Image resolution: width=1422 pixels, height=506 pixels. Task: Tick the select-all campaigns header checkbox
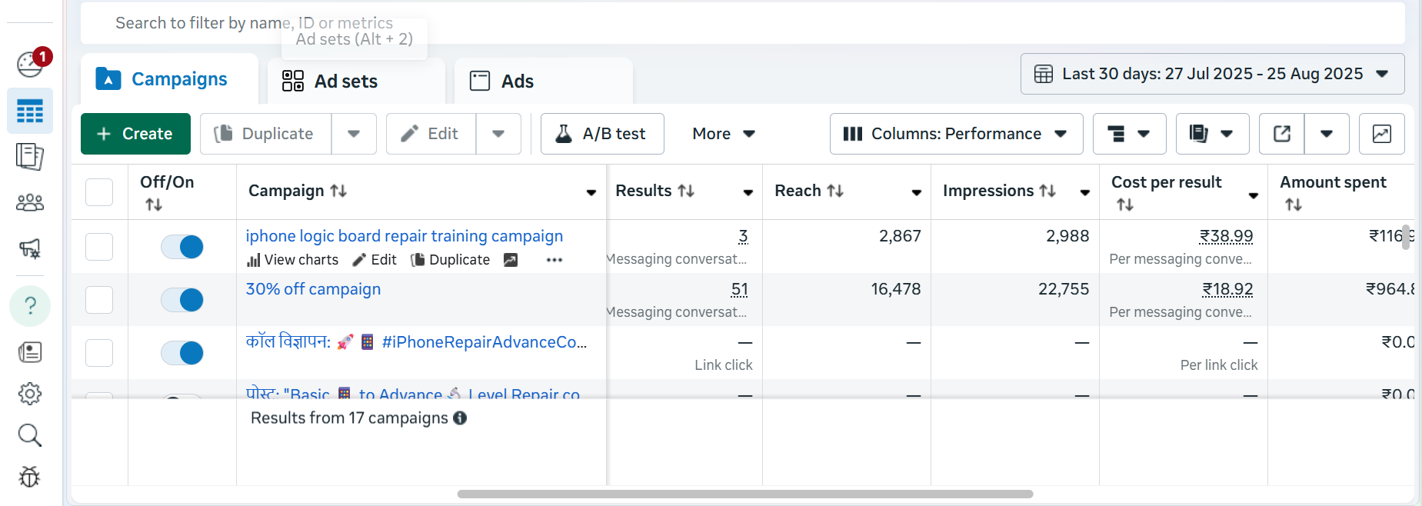[x=99, y=192]
